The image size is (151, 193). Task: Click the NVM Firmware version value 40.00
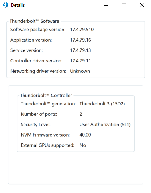[85, 135]
